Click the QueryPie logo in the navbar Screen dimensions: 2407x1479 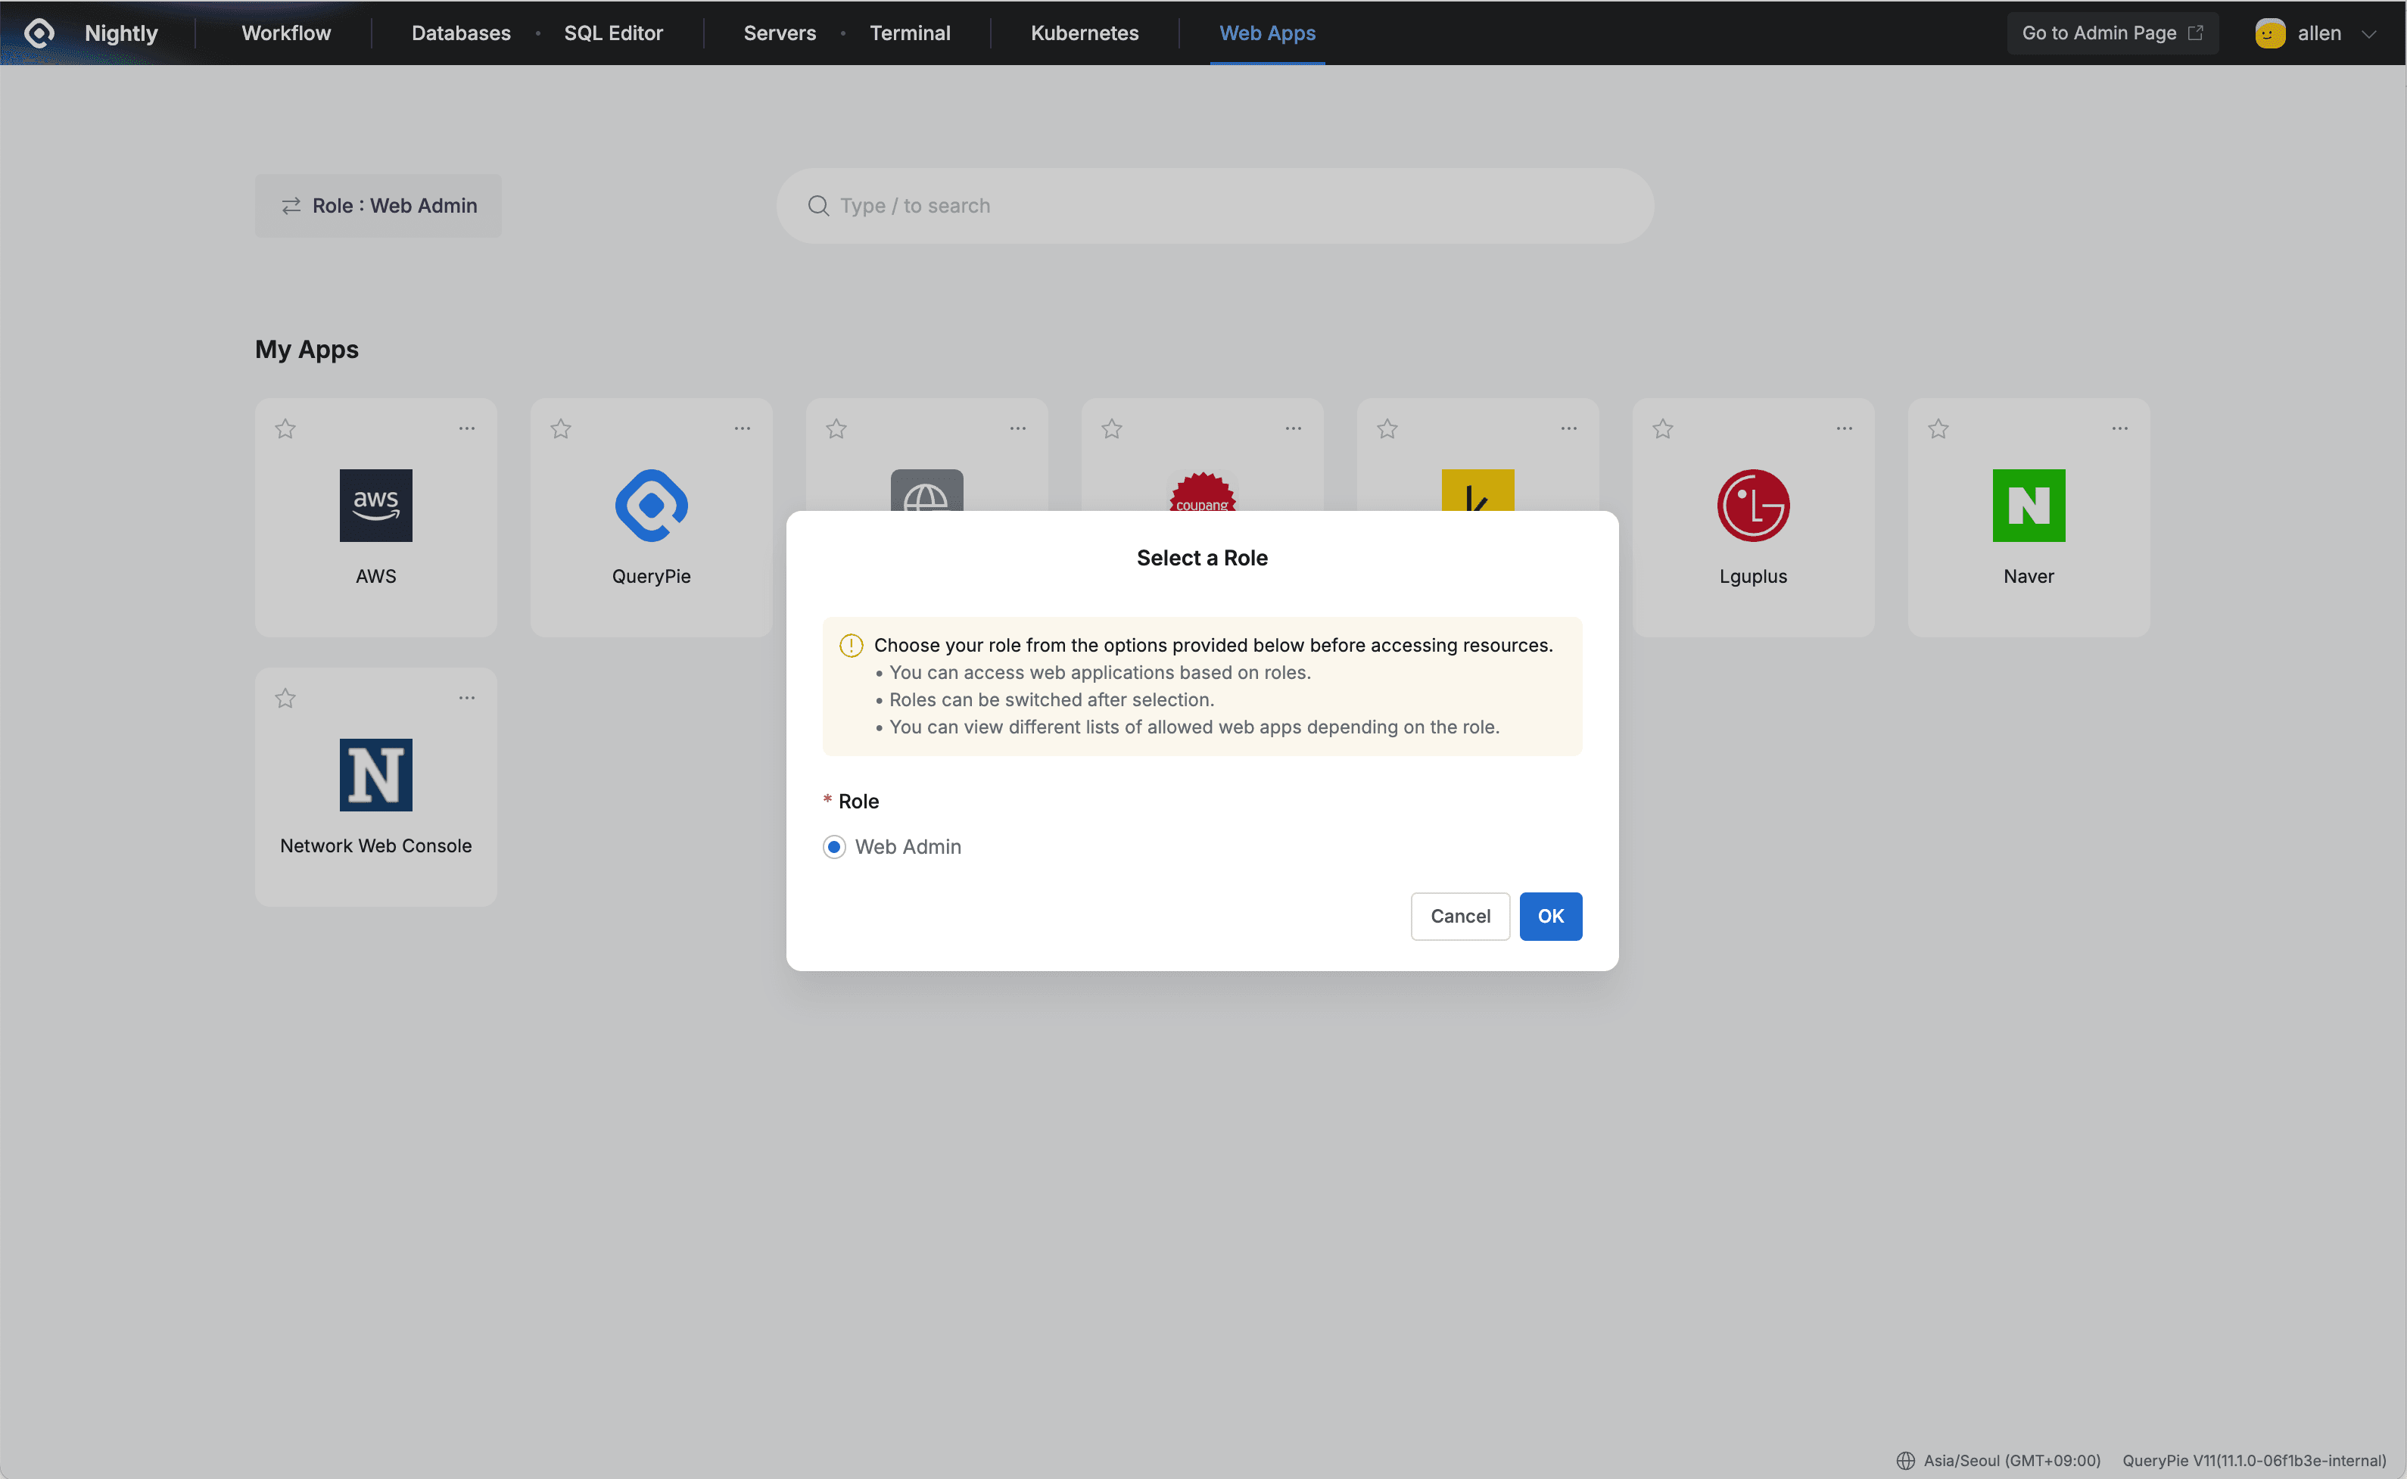click(x=38, y=33)
